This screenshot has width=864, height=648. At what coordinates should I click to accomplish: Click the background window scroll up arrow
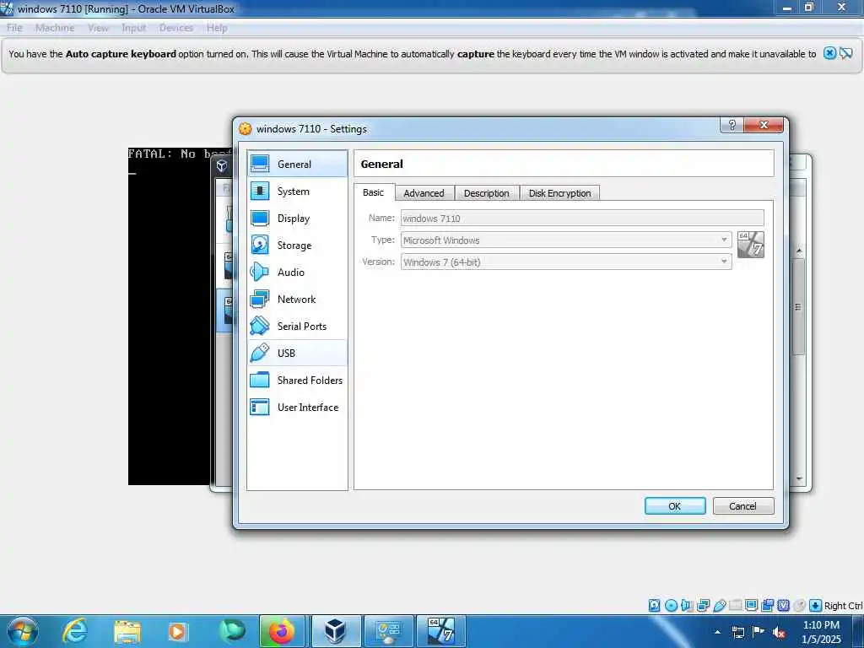coord(799,251)
